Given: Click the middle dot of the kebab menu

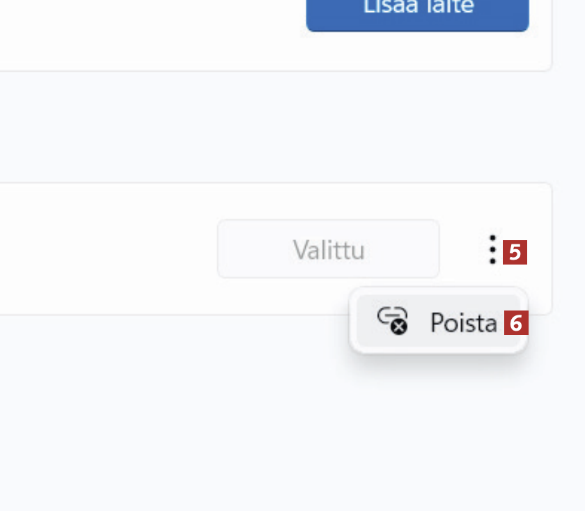Looking at the screenshot, I should pos(492,249).
